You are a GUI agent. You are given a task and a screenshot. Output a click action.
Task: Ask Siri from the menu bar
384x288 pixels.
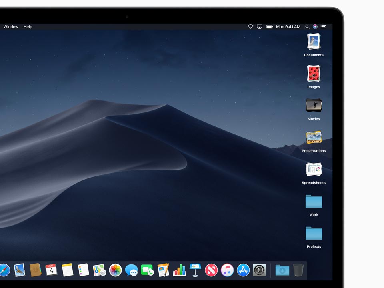pos(314,26)
